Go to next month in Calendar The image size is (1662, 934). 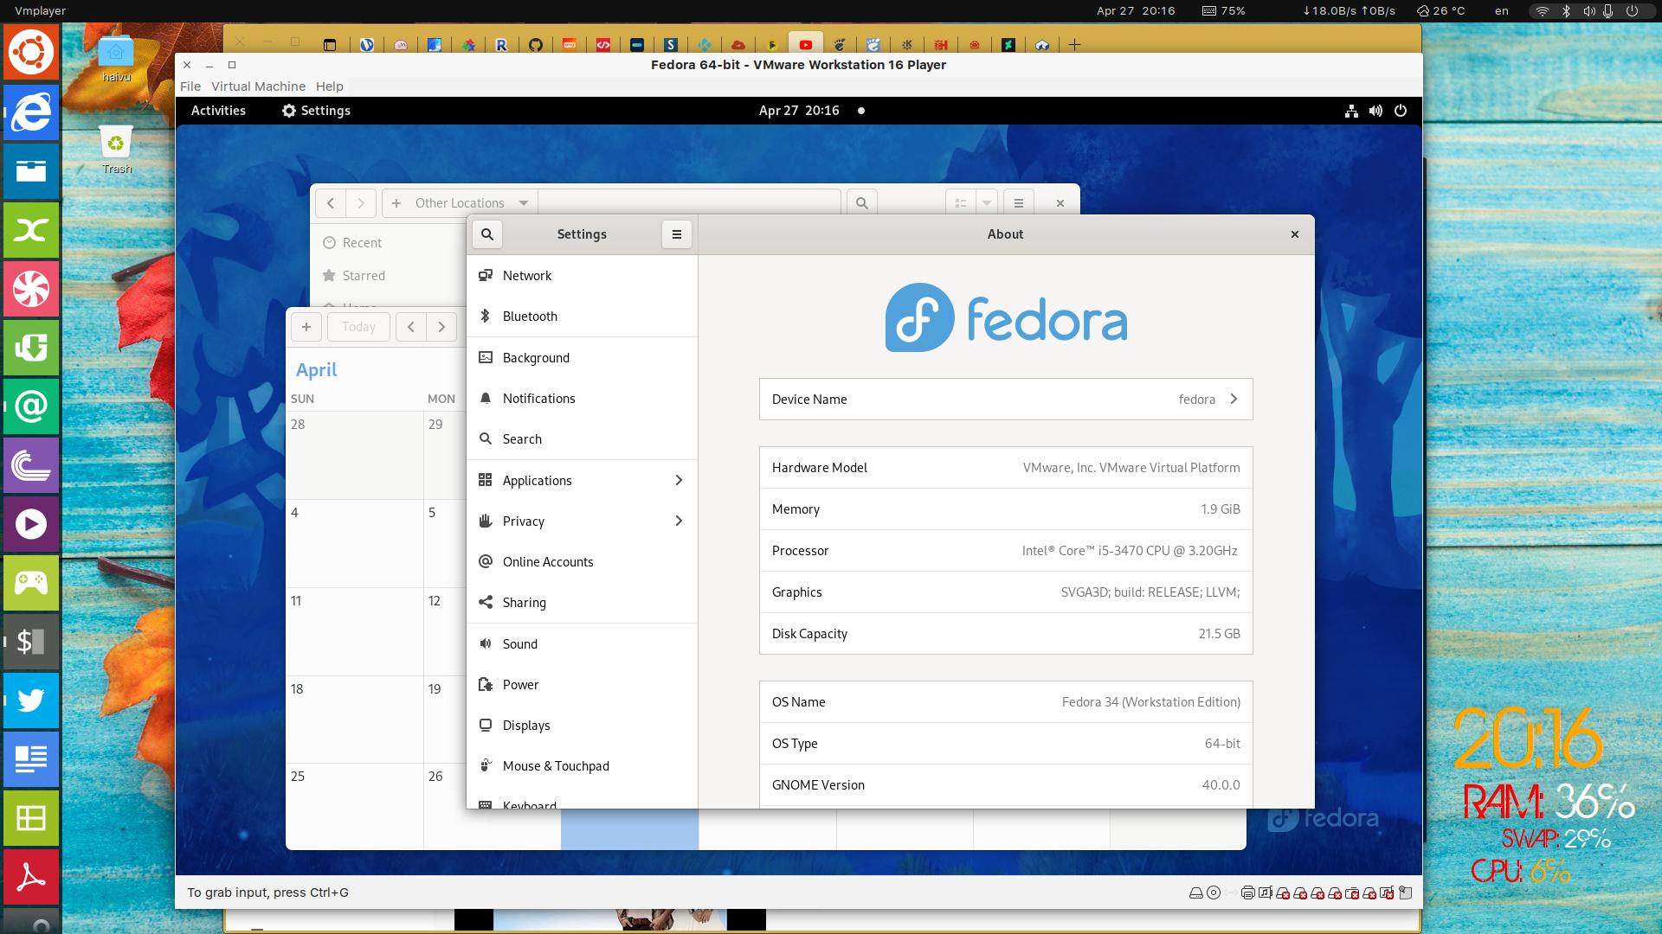point(441,327)
